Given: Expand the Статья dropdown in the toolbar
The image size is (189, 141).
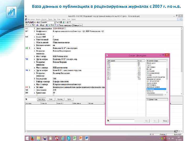Looking at the screenshot, I should click(x=82, y=25).
